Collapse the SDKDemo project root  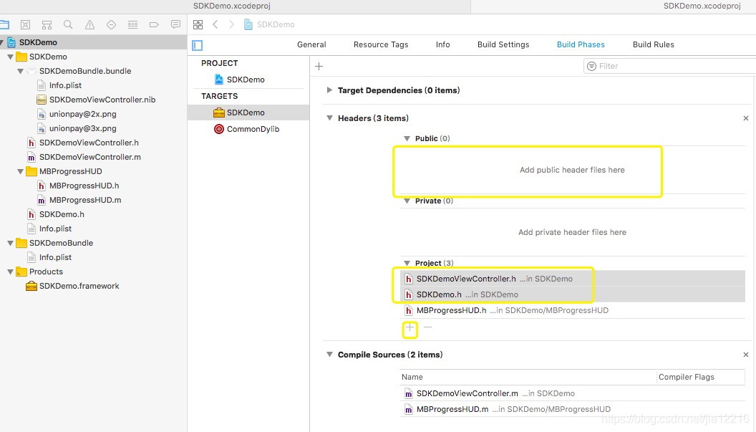click(x=2, y=42)
